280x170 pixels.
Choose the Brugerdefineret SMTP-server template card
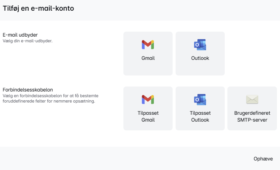coord(252,109)
